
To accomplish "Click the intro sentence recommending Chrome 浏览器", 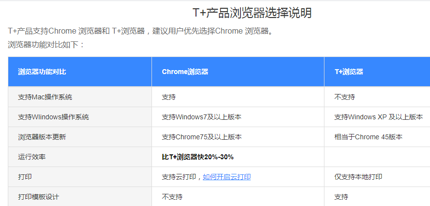I will (x=141, y=31).
